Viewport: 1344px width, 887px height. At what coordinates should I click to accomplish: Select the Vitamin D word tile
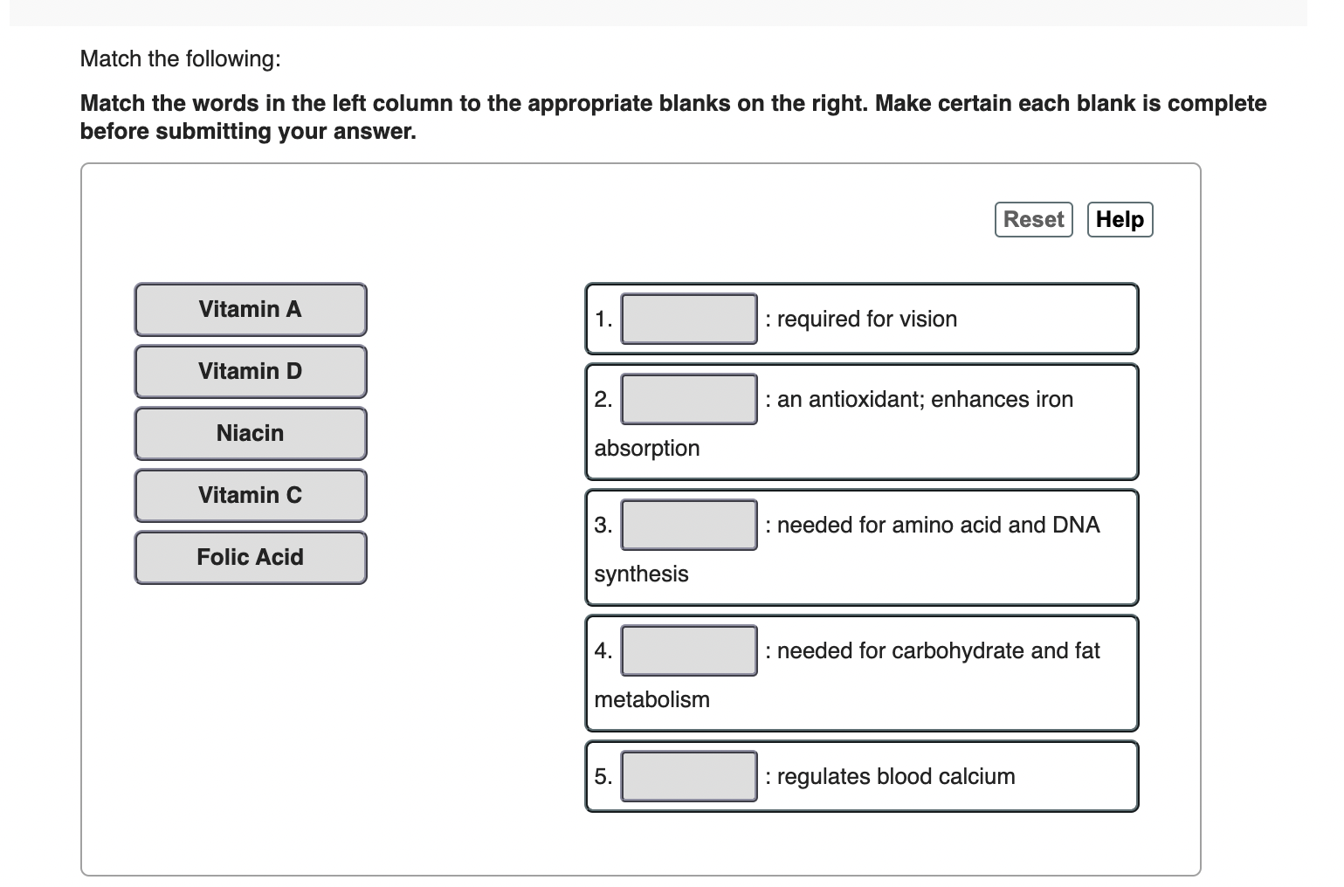click(x=251, y=371)
